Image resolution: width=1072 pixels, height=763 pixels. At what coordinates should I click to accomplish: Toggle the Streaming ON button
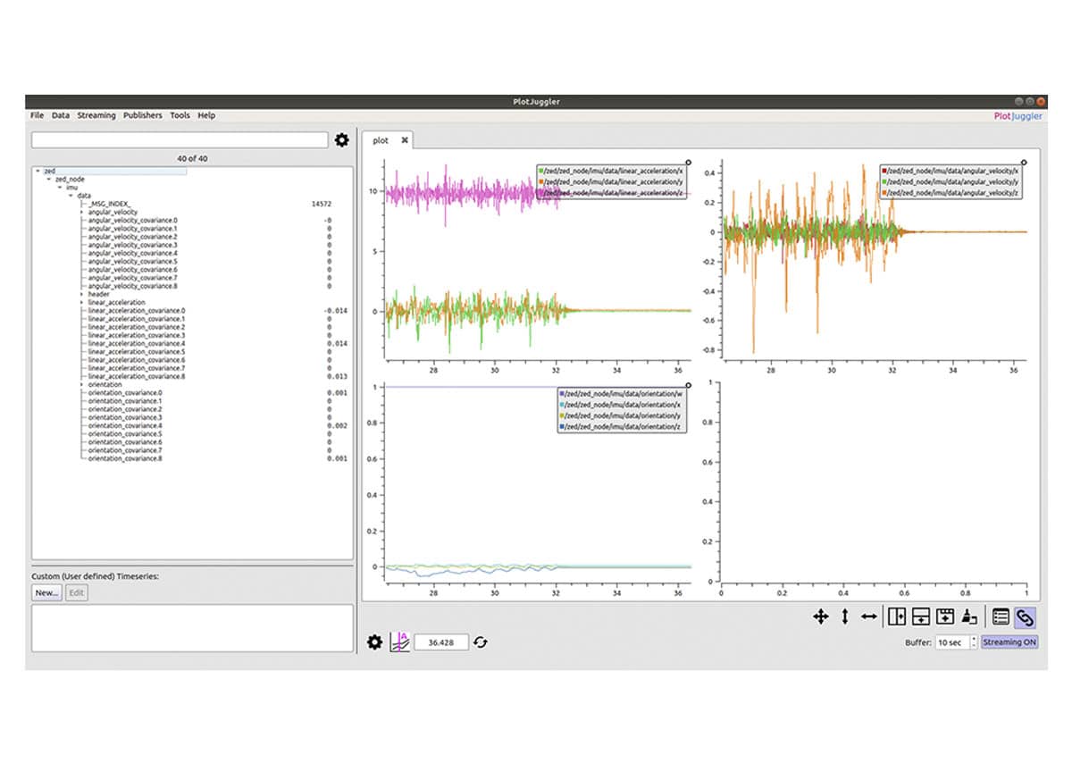coord(1009,642)
